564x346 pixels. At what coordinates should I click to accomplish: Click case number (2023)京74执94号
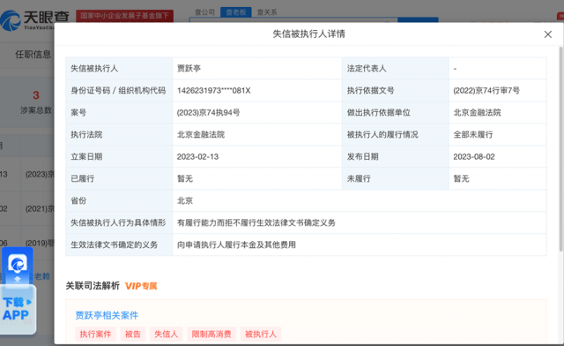208,112
